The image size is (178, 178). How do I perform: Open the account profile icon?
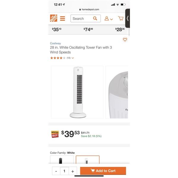point(107,18)
